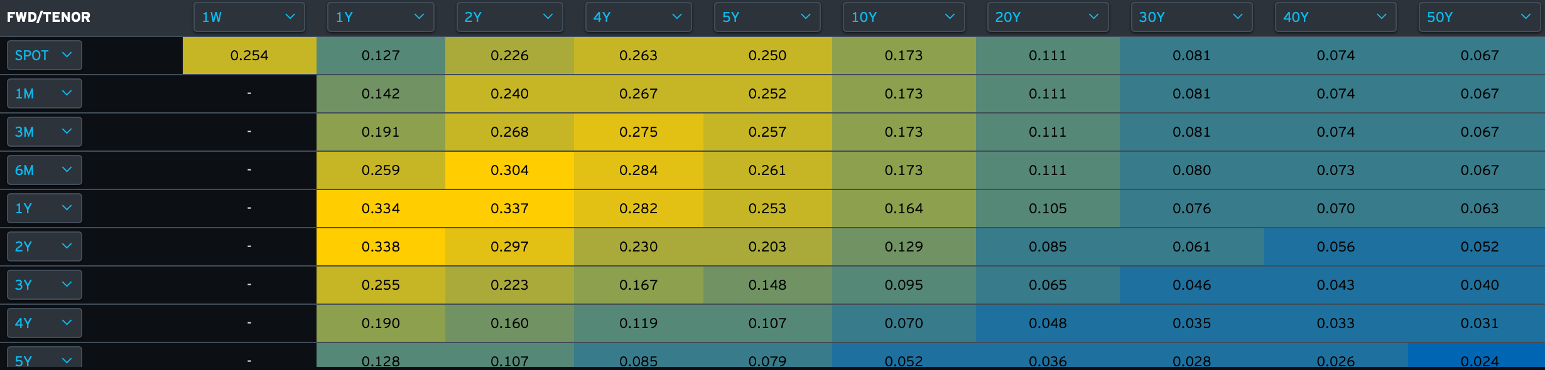Select the 2Y 40Y cell 0.056

click(x=1336, y=246)
